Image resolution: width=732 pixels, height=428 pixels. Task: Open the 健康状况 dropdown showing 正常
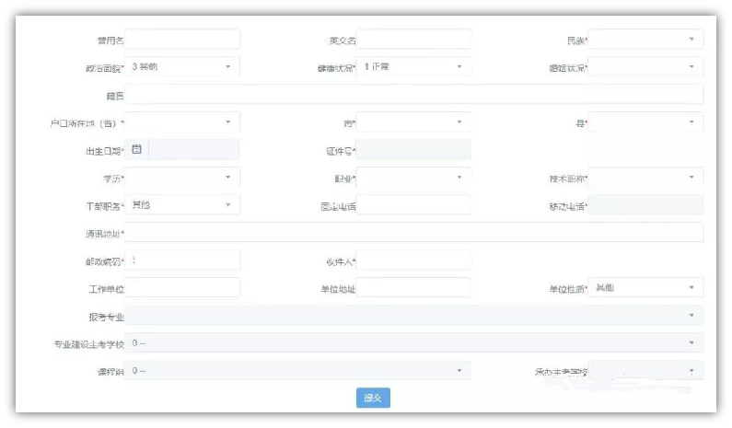click(x=413, y=67)
